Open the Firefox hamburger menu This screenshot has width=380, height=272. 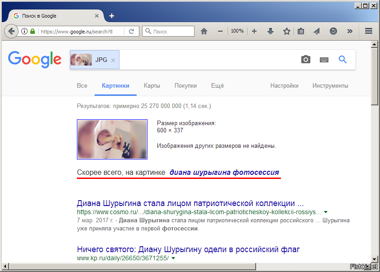pos(368,31)
